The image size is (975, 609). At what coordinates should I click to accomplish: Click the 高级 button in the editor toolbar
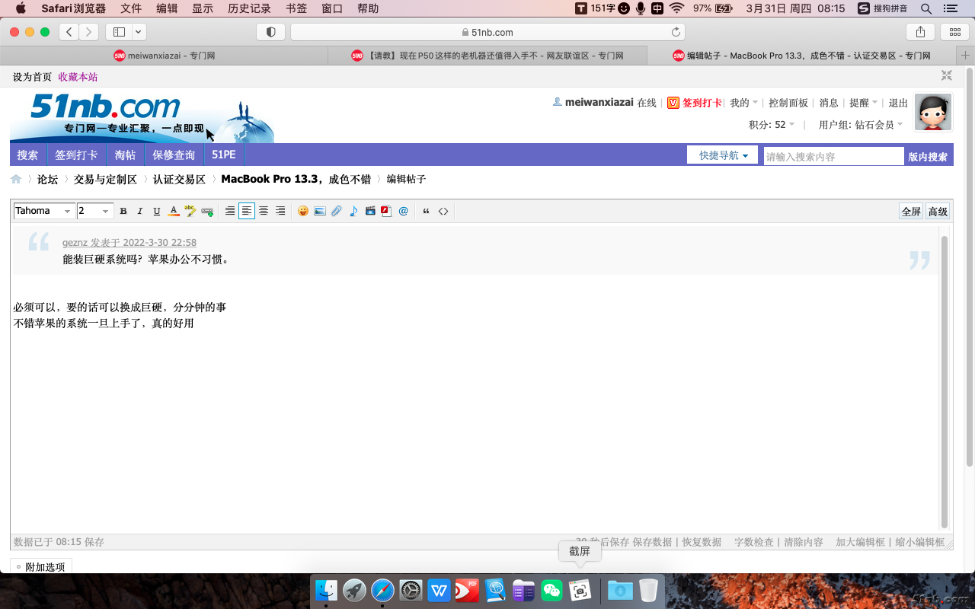click(x=938, y=211)
